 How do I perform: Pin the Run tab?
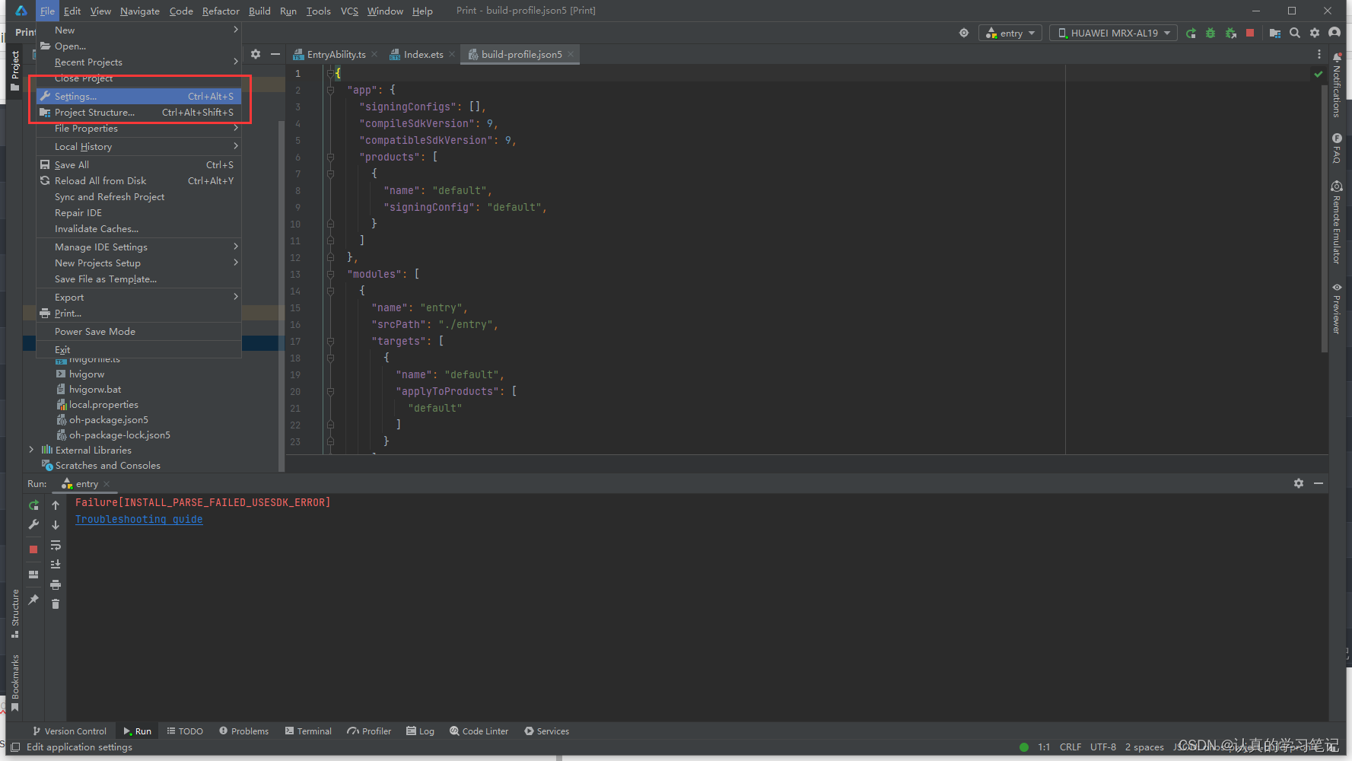tap(33, 600)
